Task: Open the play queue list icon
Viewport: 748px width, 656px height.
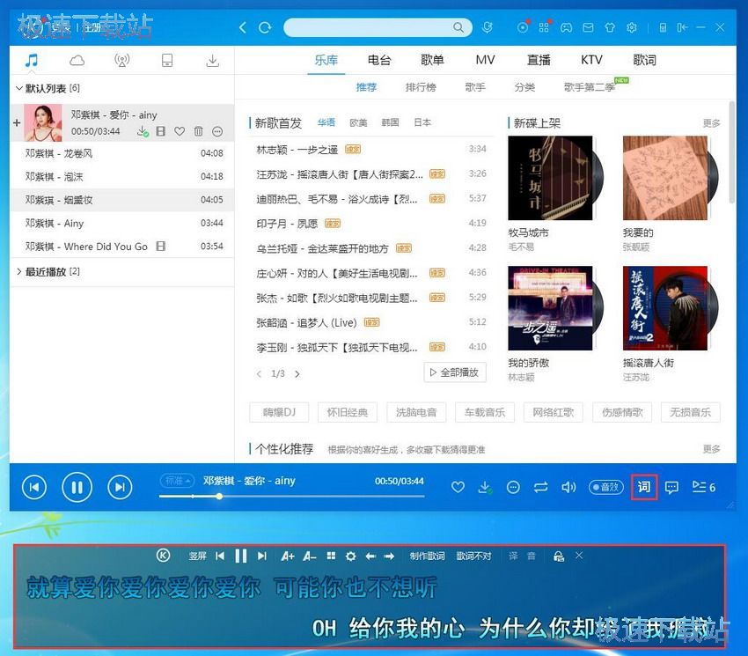Action: [703, 488]
